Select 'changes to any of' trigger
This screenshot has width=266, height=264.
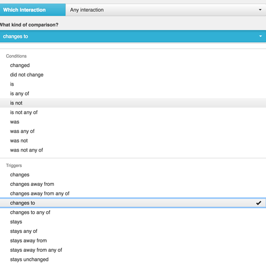click(133, 212)
